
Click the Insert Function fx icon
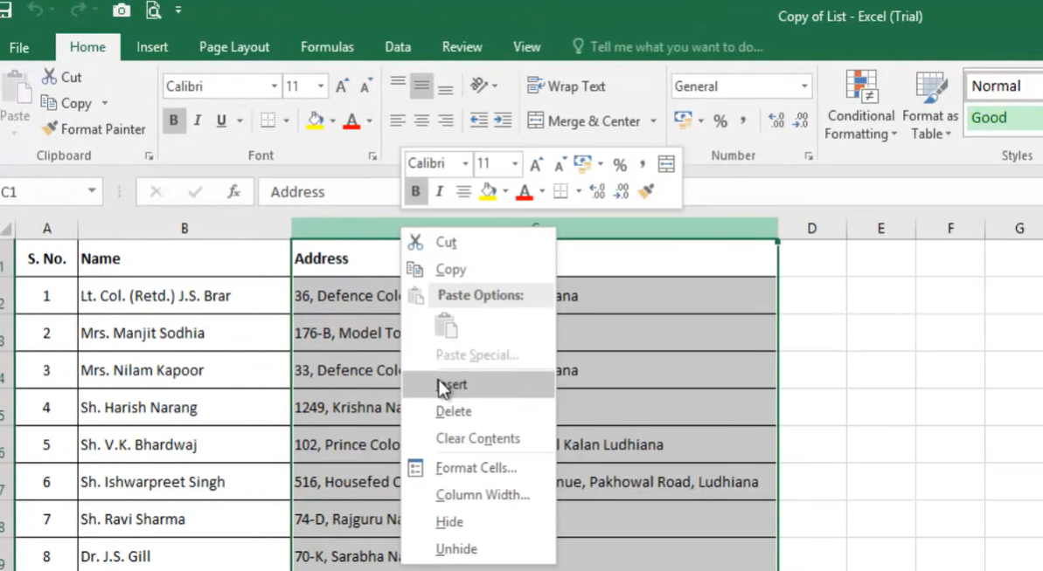pyautogui.click(x=233, y=192)
